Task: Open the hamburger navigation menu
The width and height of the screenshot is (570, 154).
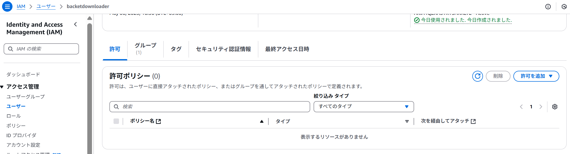Action: 7,6
